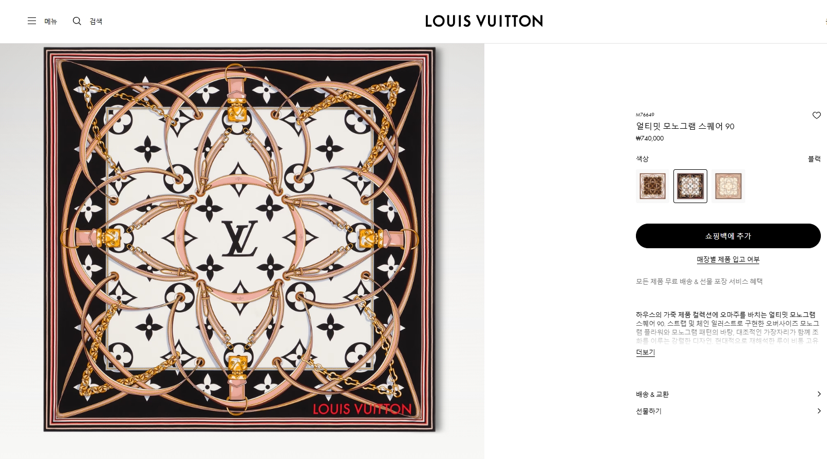Click the product title 얼티밋 모노그램 스퀘어 90

[685, 126]
